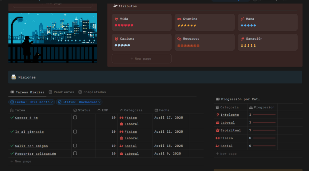Click the Espiritual category icon
The height and width of the screenshot is (171, 309).
click(218, 130)
